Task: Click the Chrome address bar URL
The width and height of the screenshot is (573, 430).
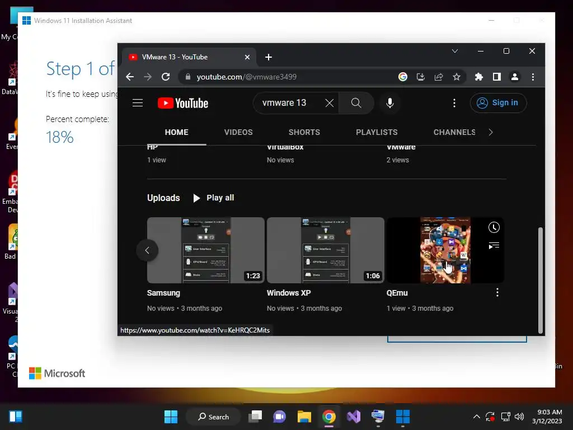Action: 246,77
